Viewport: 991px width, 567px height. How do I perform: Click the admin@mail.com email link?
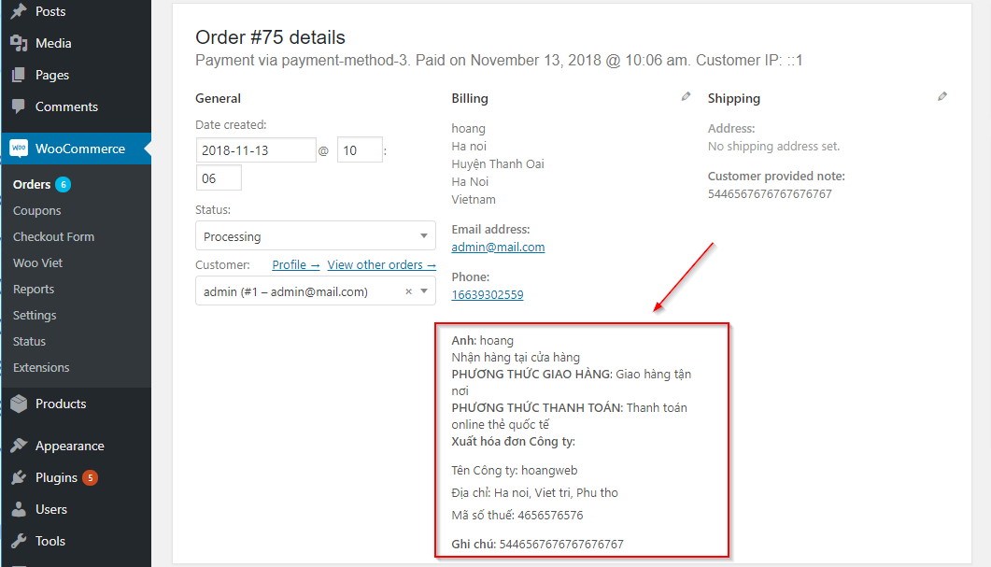coord(498,248)
